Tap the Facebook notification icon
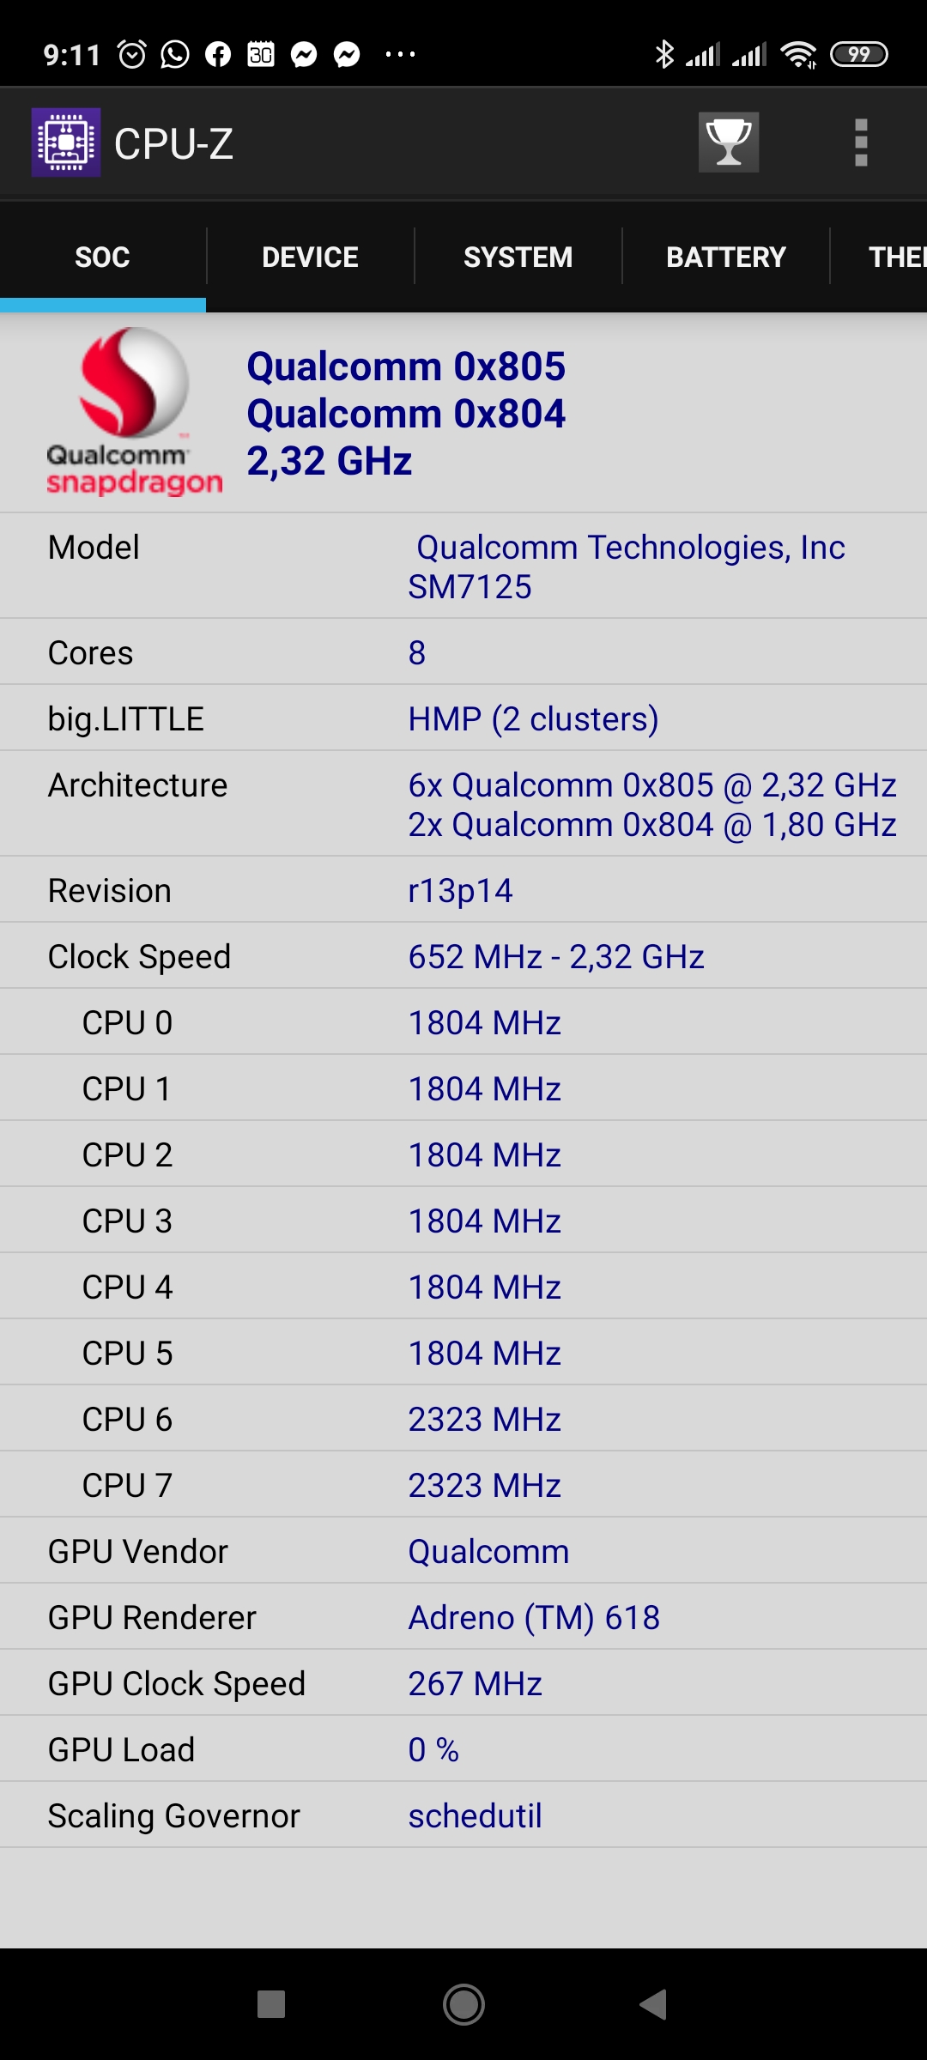 218,55
